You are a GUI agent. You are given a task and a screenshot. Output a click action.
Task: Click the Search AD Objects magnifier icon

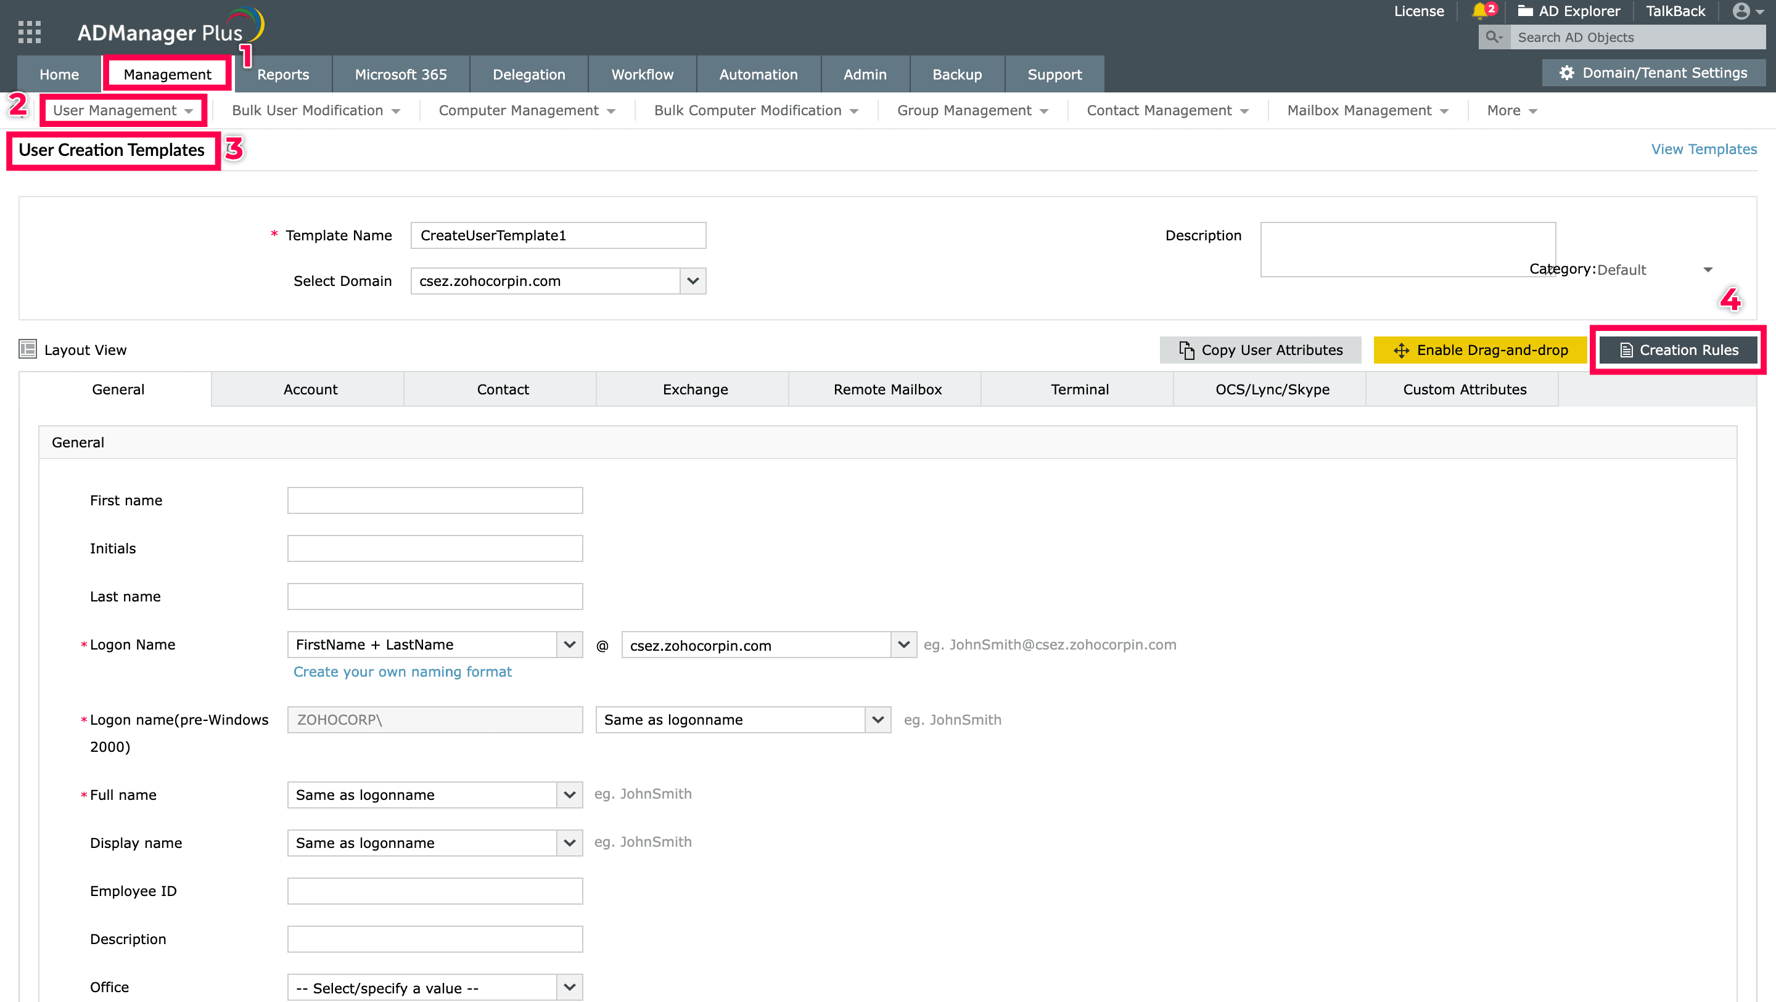pos(1494,37)
